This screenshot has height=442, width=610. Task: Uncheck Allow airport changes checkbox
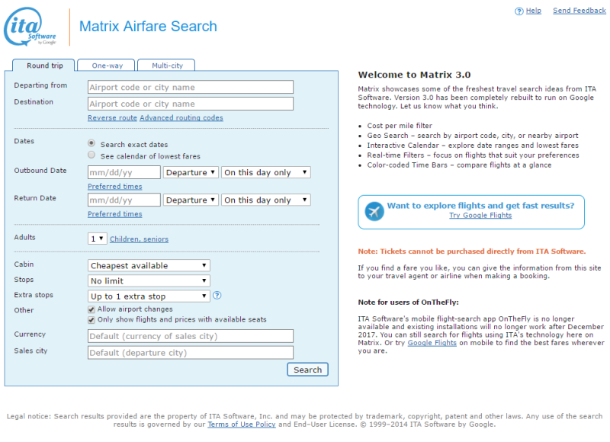click(91, 309)
